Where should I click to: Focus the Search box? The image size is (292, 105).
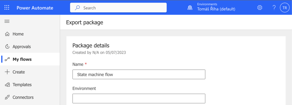(x=118, y=8)
